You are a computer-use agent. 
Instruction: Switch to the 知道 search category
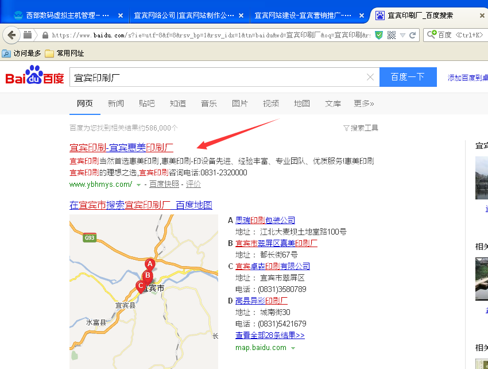pyautogui.click(x=178, y=103)
